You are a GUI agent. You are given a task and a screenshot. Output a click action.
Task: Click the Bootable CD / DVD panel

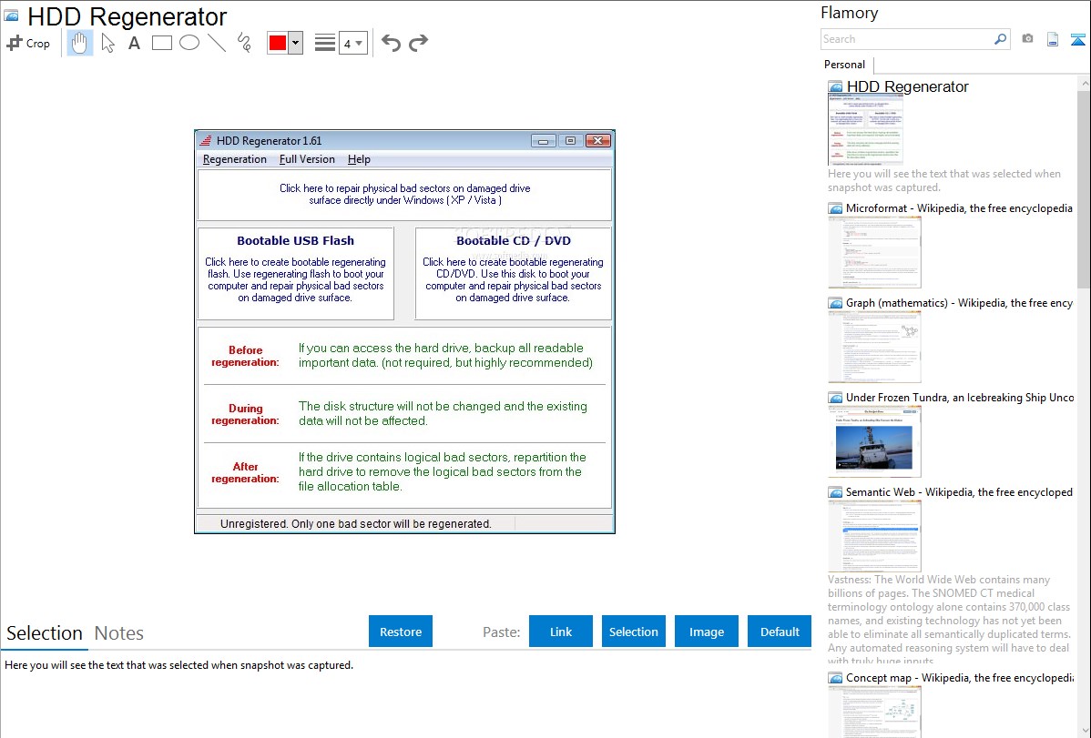[x=514, y=273]
